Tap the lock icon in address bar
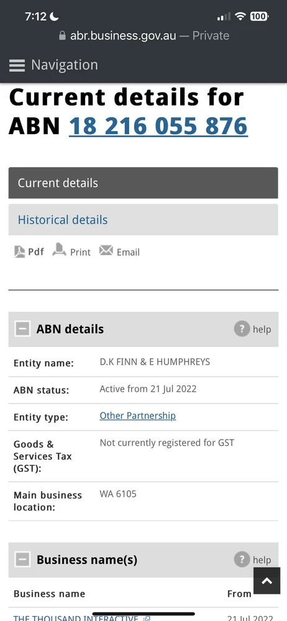Viewport: 287px width, 621px height. click(x=62, y=35)
